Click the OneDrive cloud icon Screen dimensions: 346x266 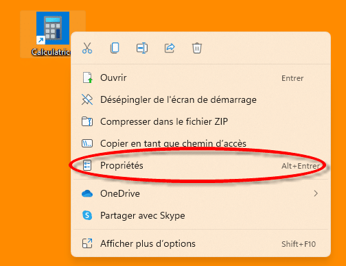coord(87,193)
